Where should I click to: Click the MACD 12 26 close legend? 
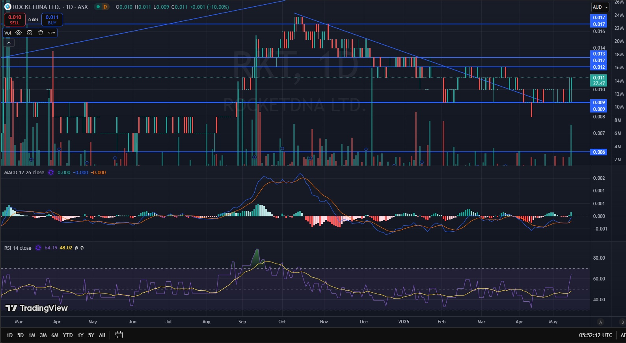(24, 173)
